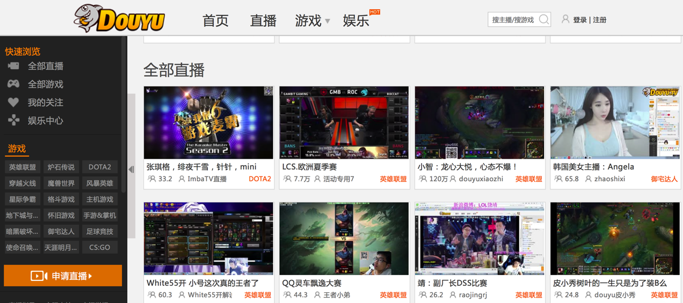Click the clover icon next to 娱乐中心
The width and height of the screenshot is (683, 303).
click(13, 121)
